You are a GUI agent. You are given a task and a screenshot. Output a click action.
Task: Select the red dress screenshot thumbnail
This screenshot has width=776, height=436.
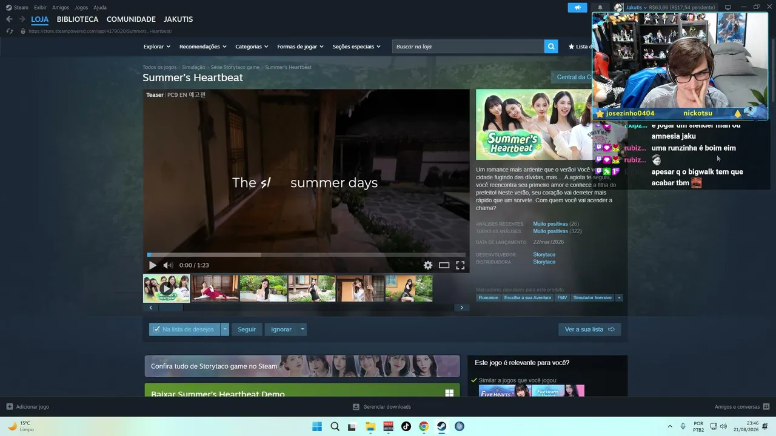click(x=215, y=288)
